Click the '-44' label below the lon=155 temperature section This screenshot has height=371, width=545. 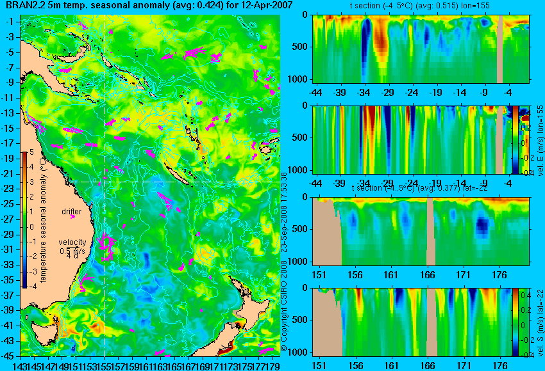pos(315,93)
